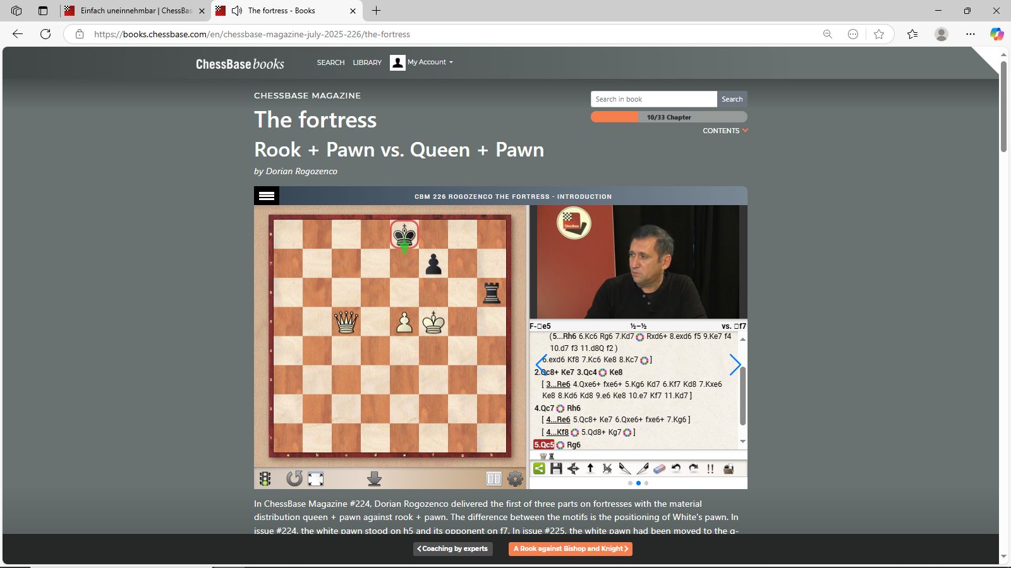Viewport: 1011px width, 568px height.
Task: Toggle the traffic light engine icon
Action: coord(265,479)
